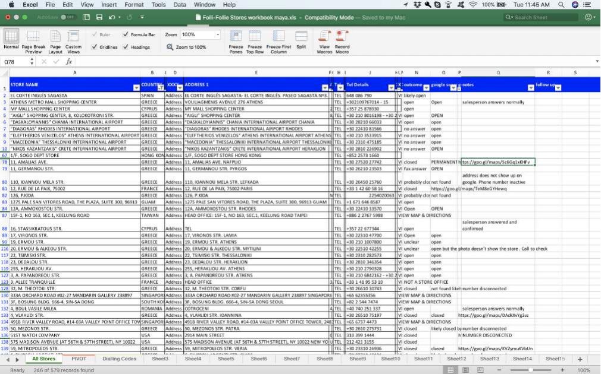Click Spotlight search icon in menu bar
Screen dimensions: 601x374
tap(561, 5)
